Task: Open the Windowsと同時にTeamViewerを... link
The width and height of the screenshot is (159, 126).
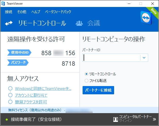Action: tap(43, 89)
